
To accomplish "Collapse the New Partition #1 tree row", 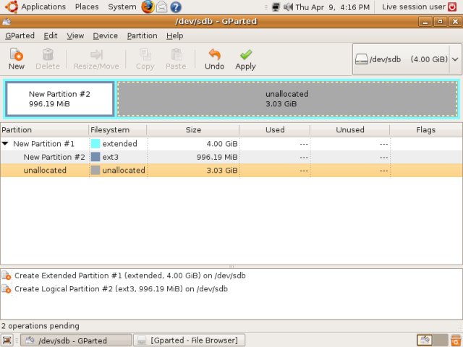I will tap(5, 144).
